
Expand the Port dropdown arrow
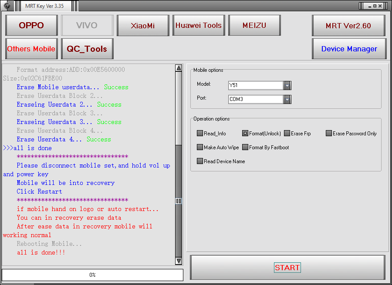tap(287, 99)
